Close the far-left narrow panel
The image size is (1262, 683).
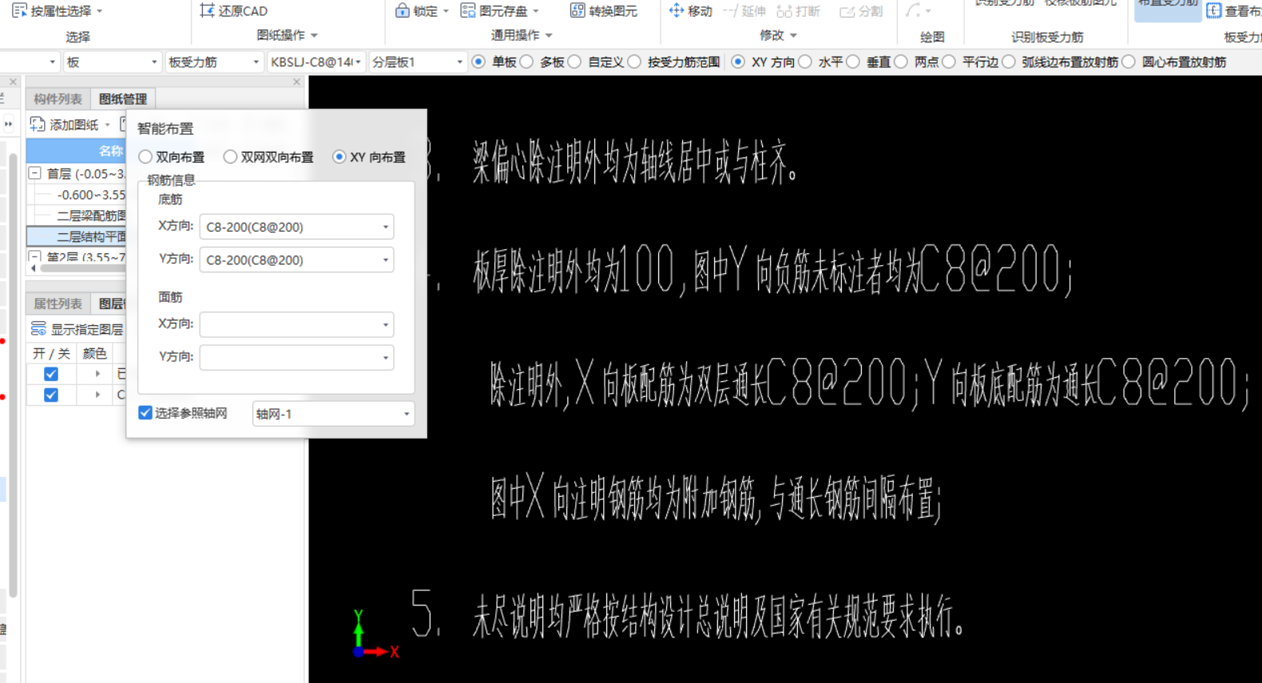(x=13, y=81)
